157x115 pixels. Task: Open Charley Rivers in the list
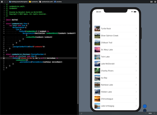(116, 71)
